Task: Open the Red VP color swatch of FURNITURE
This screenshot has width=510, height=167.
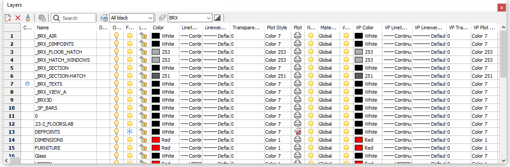Action: pyautogui.click(x=359, y=148)
